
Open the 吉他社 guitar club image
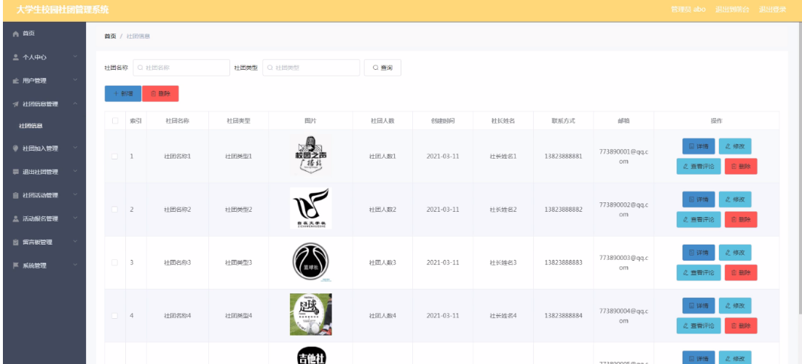tap(310, 355)
